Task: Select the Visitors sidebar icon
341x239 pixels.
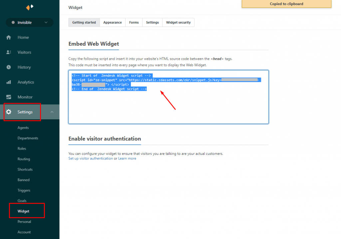Action: point(9,52)
